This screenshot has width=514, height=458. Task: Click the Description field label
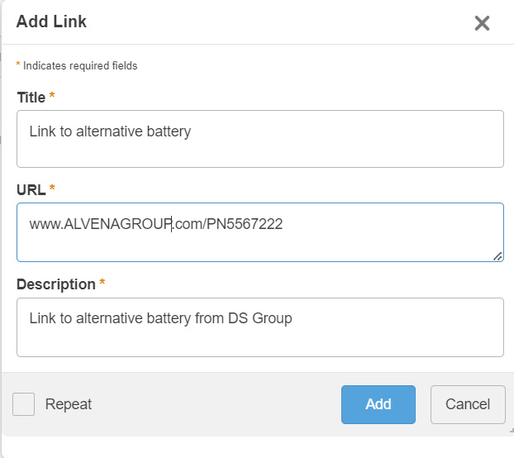[x=56, y=284]
